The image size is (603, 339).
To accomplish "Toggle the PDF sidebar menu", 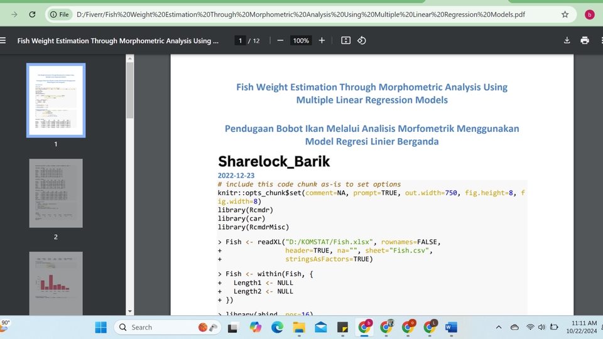I will pos(3,40).
